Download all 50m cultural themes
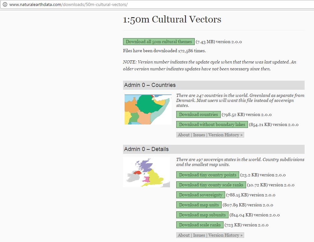Viewport: 314px width, 242px height. tap(159, 42)
